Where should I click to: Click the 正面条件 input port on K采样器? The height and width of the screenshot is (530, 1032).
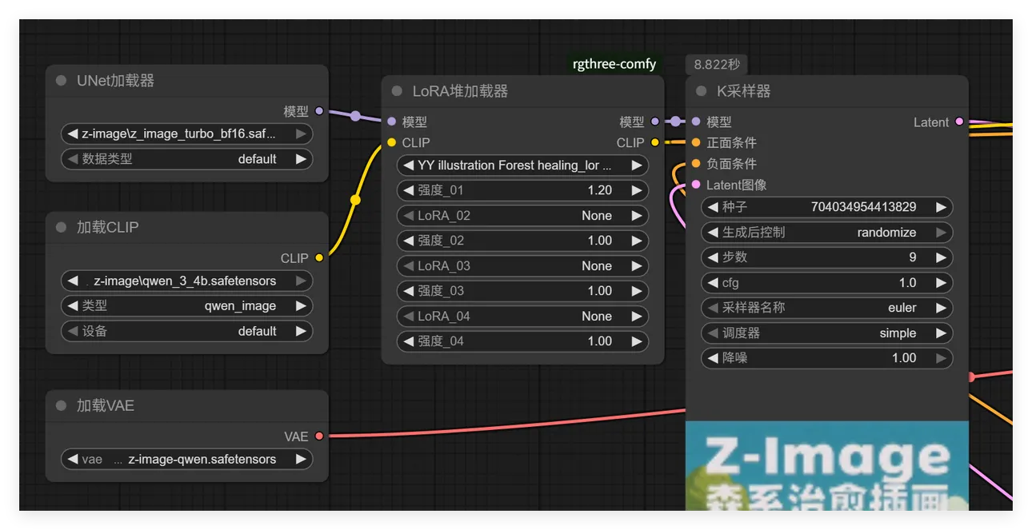click(x=696, y=142)
